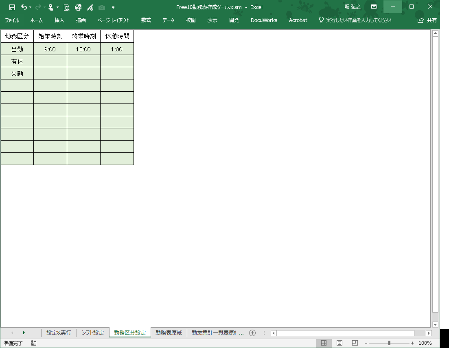This screenshot has width=449, height=348.
Task: Click the zoom in plus button
Action: tap(412, 343)
